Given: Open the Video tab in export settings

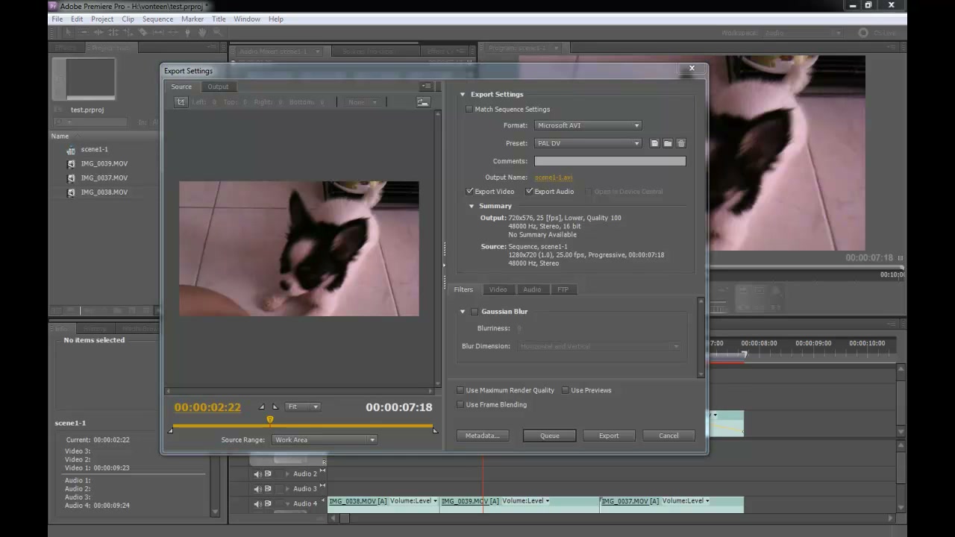Looking at the screenshot, I should [498, 289].
